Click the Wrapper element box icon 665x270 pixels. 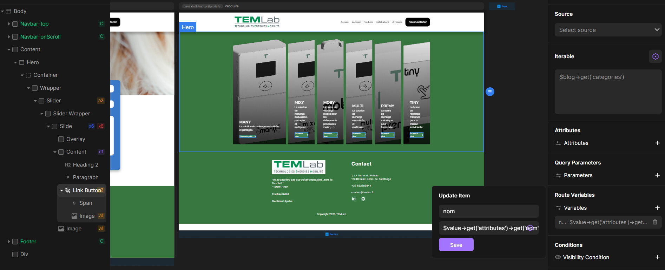(35, 88)
